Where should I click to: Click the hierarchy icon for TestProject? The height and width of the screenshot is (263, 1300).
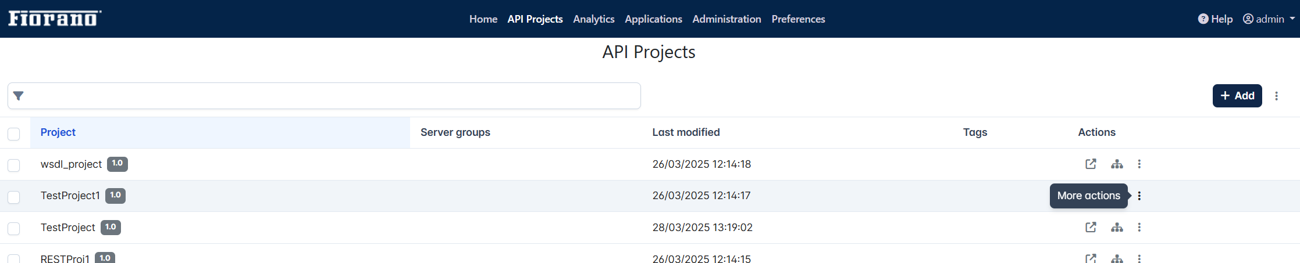[1117, 228]
